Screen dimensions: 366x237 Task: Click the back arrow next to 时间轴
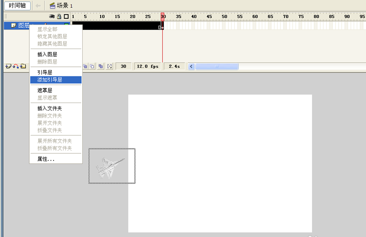pos(38,5)
